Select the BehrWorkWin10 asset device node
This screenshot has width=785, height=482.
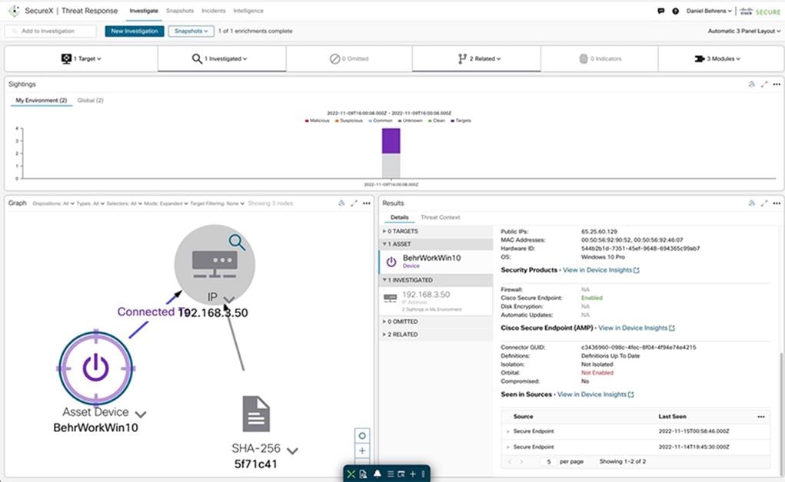pyautogui.click(x=95, y=368)
